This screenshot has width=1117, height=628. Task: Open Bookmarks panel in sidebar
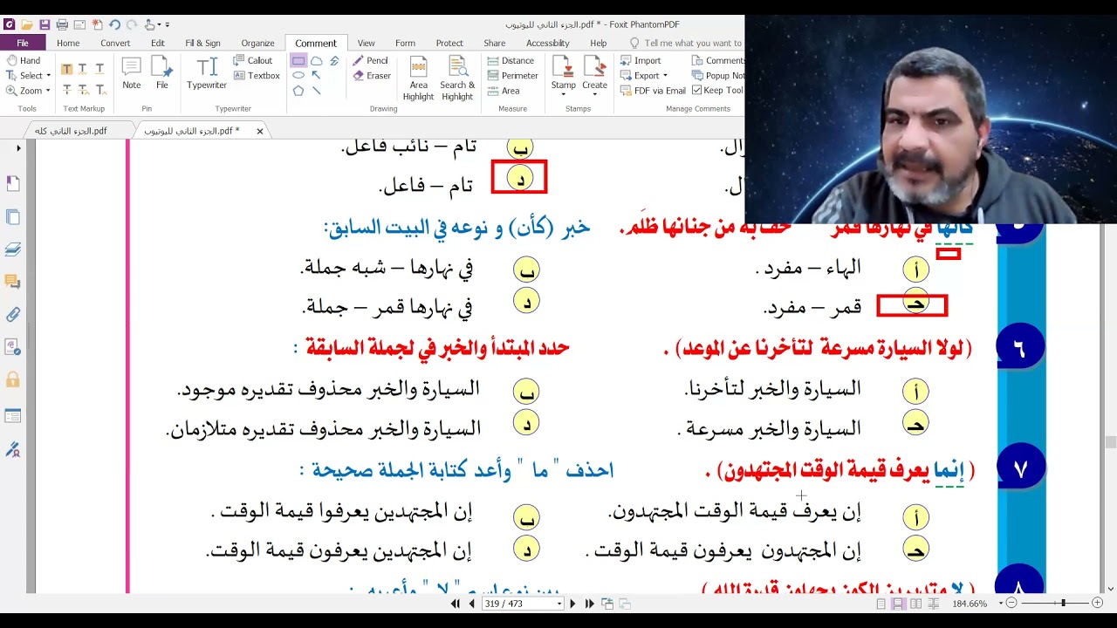(x=13, y=184)
